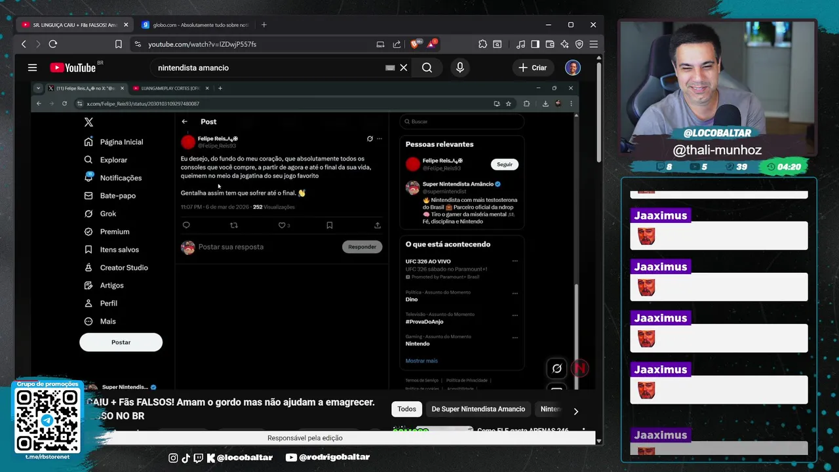Open YouTube account avatar menu
Screen dimensions: 839x472
pos(573,68)
